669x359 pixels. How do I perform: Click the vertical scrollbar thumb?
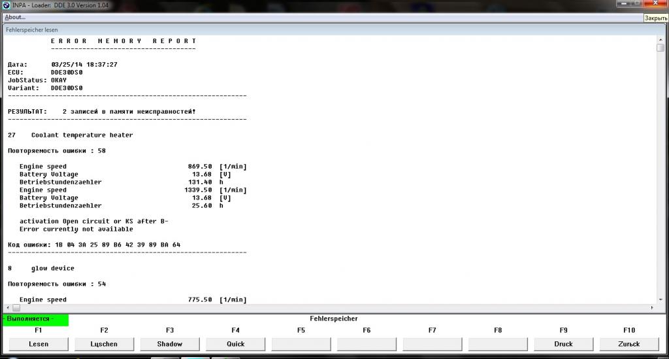click(x=661, y=48)
